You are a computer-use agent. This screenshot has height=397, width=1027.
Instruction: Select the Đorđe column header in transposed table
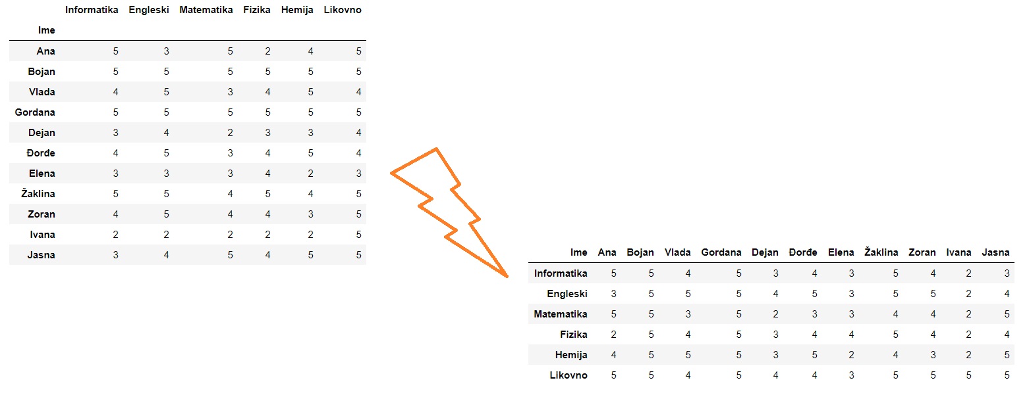[x=803, y=252]
